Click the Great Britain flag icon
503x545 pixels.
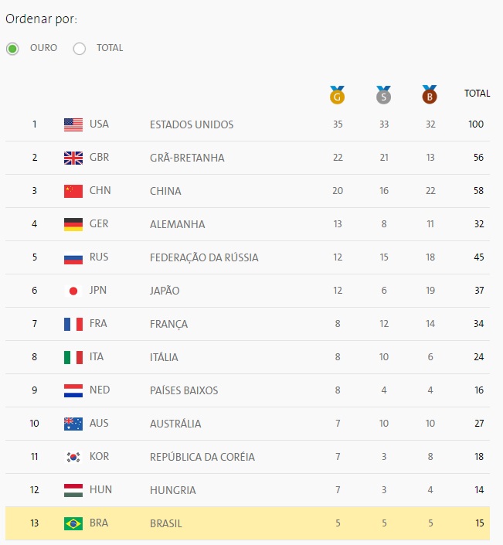[73, 158]
